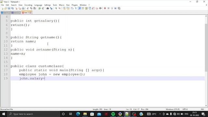Screen dimensions: 208x117
Task: Show hidden tray icons with the chevron
Action: (160, 114)
